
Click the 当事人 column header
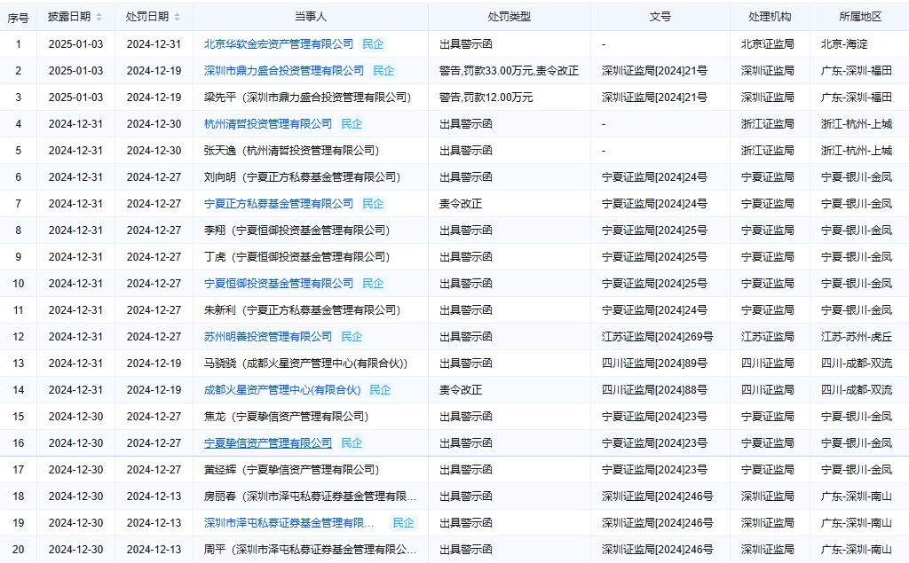click(x=311, y=18)
